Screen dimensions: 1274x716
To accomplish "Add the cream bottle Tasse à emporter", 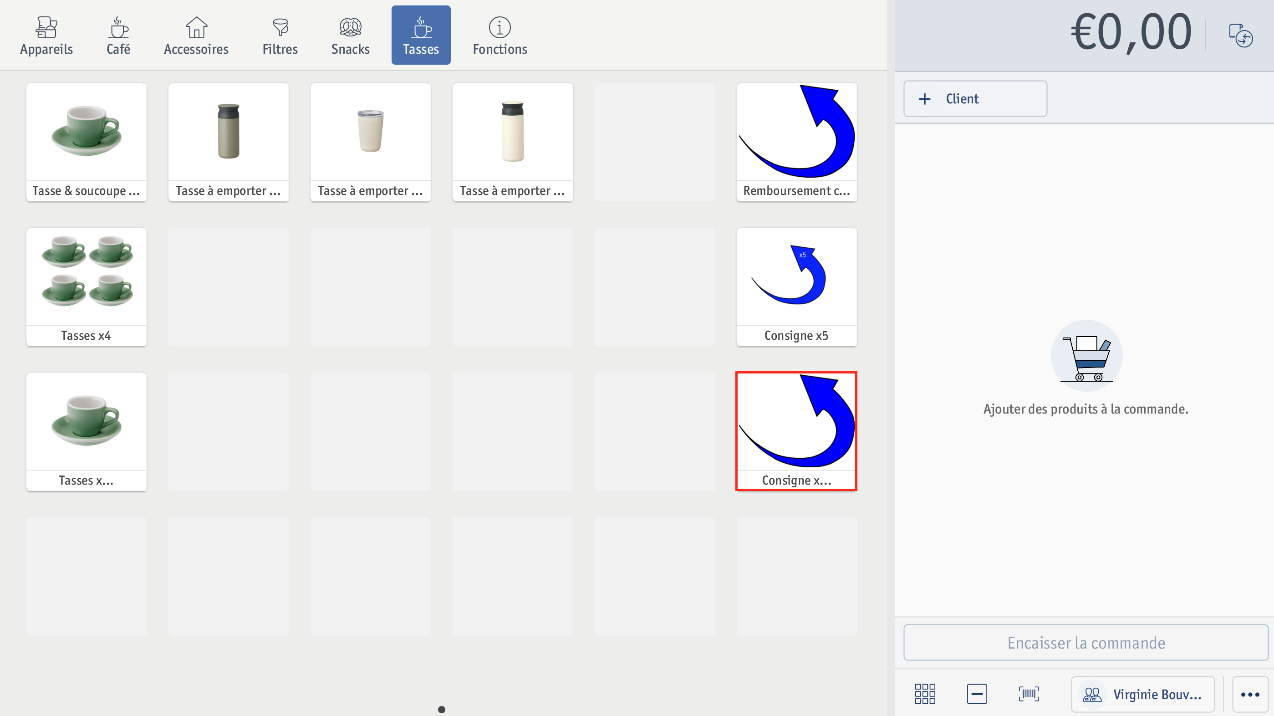I will coord(512,142).
